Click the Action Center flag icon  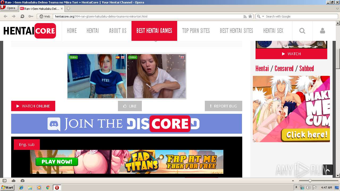pos(315,188)
